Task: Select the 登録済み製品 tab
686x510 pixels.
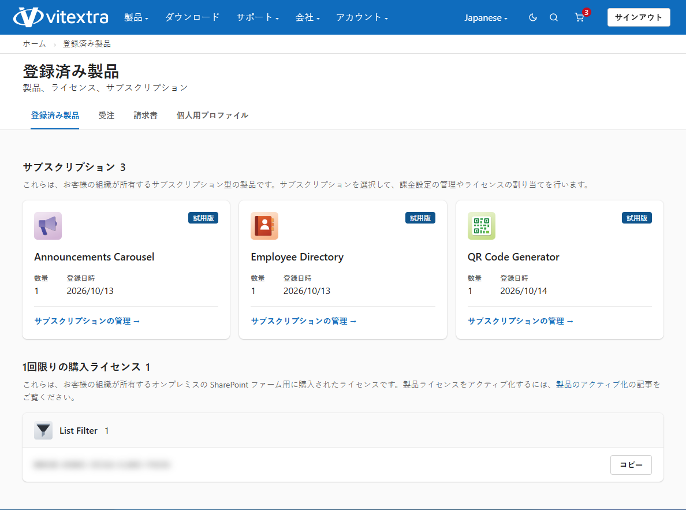Action: pyautogui.click(x=55, y=115)
